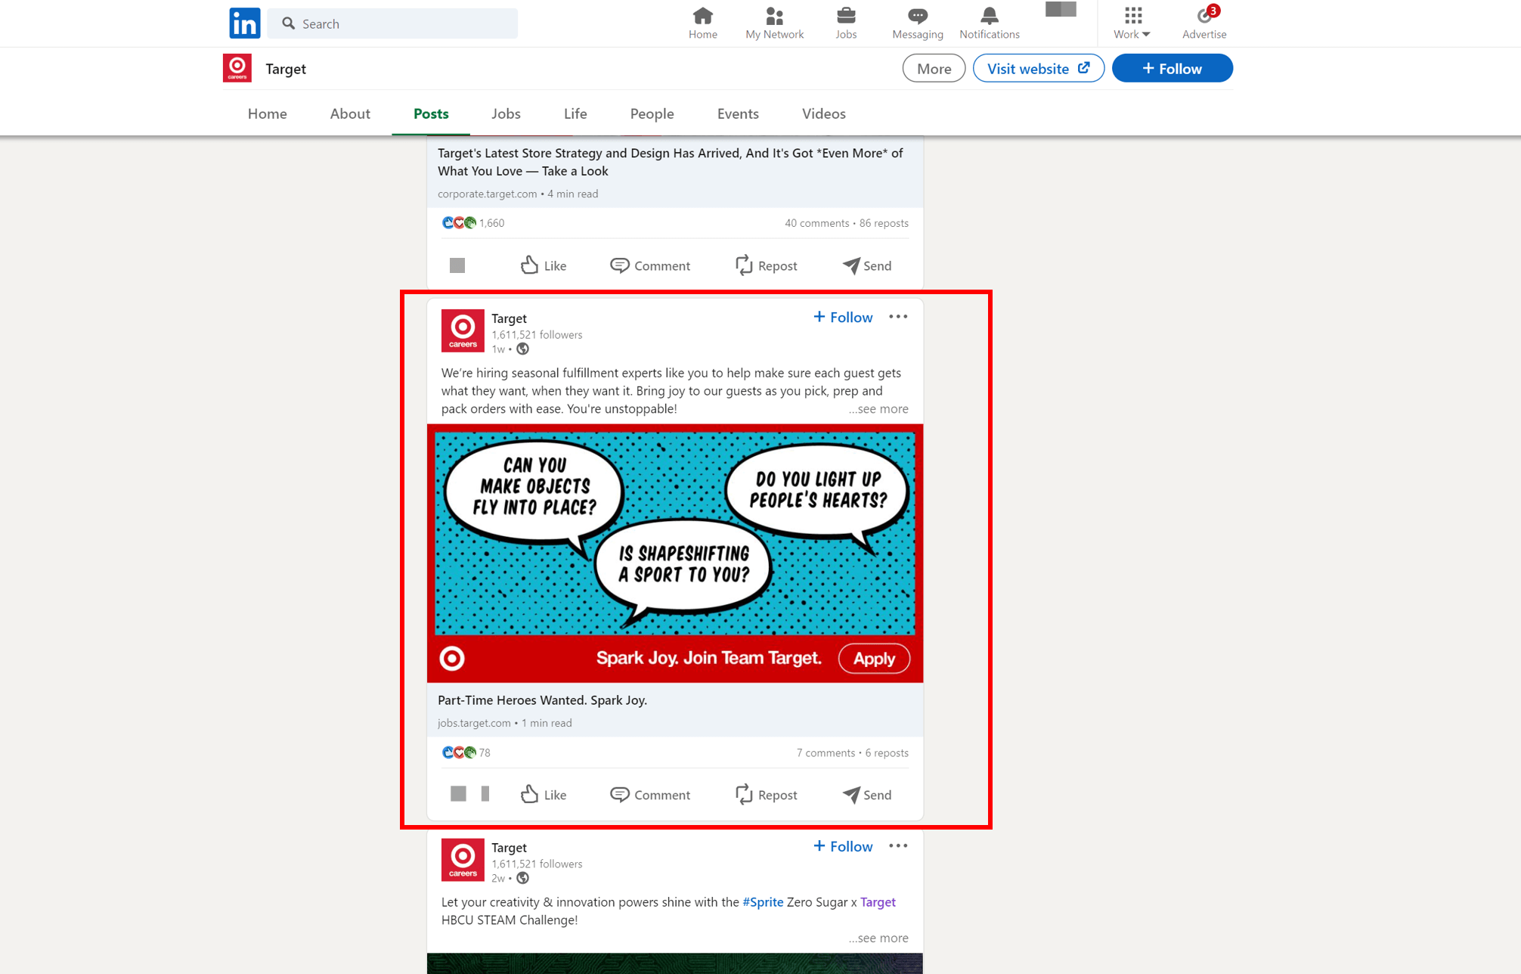Open the Work menu dropdown
Viewport: 1521px width, 974px height.
tap(1131, 23)
